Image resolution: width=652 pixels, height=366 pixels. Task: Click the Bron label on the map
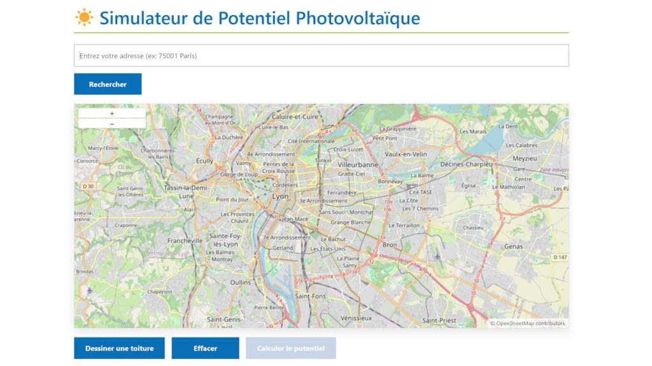390,245
